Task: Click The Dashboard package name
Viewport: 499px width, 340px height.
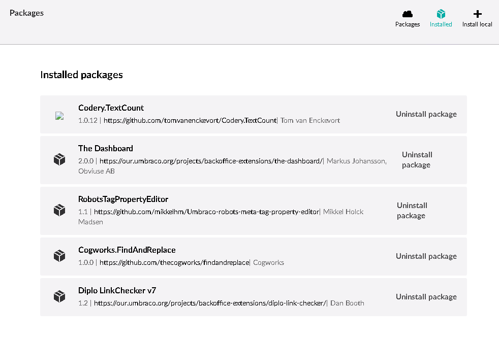Action: (106, 148)
